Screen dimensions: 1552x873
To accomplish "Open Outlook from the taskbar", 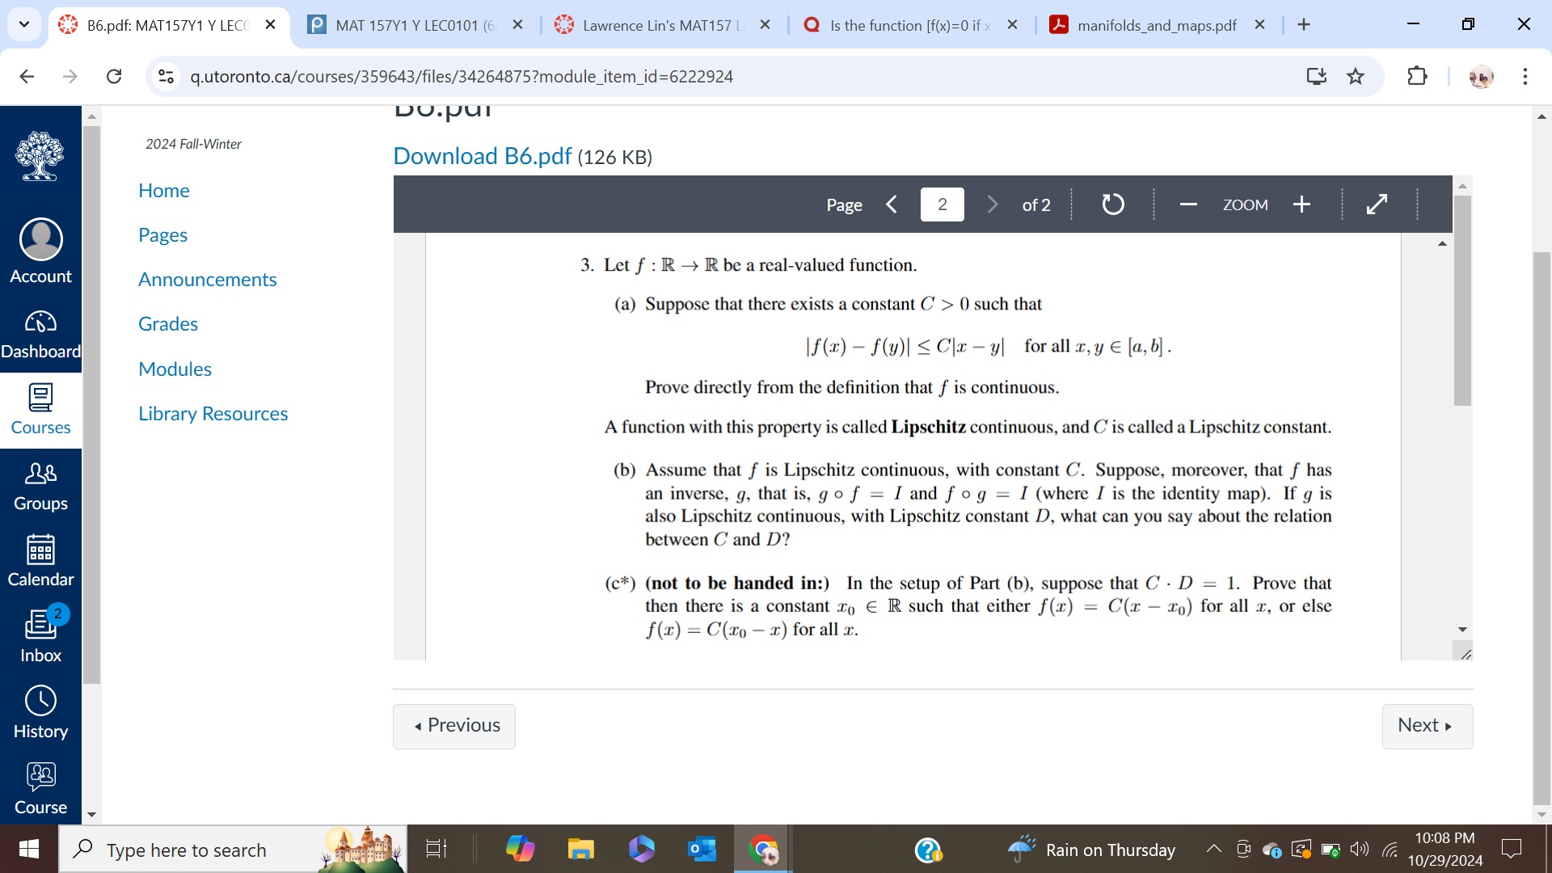I will click(x=702, y=849).
